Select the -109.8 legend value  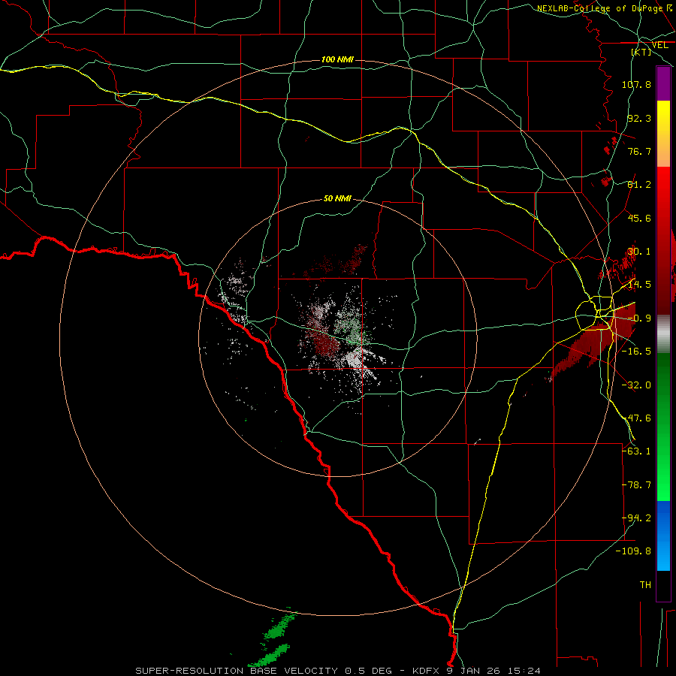(634, 551)
